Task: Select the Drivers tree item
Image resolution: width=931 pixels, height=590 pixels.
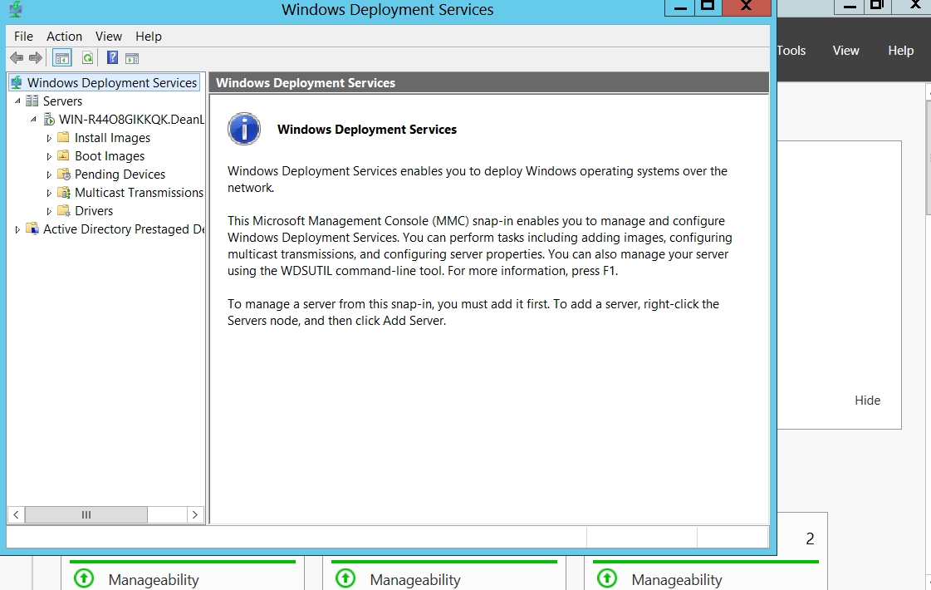Action: click(x=93, y=211)
